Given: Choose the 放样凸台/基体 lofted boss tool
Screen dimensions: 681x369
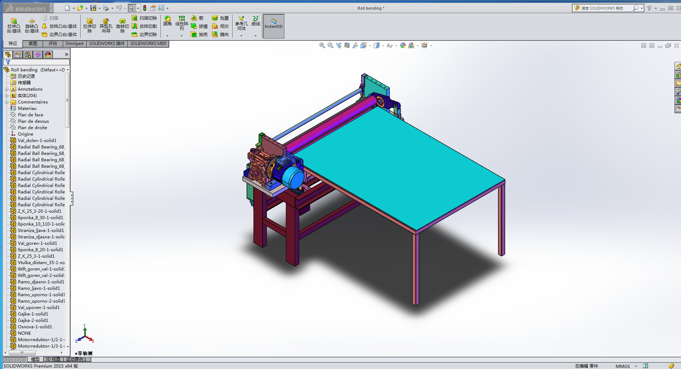Looking at the screenshot, I should (59, 26).
